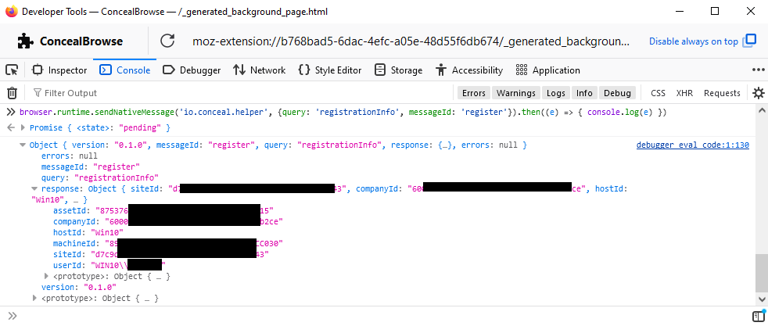The image size is (768, 326).
Task: Click the machineId property row
Action: [168, 243]
